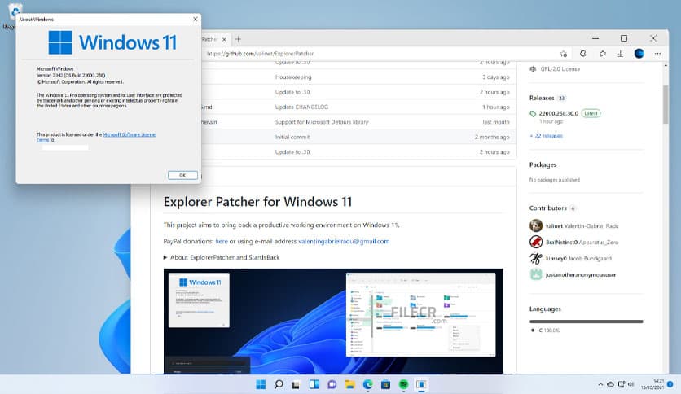Open Initial commit message
681x394 pixels.
tap(292, 137)
